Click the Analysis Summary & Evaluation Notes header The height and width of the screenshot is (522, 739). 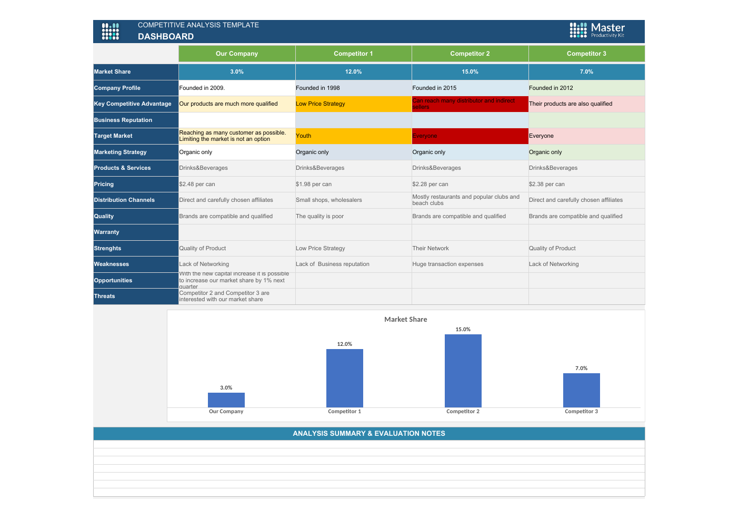tap(369, 434)
